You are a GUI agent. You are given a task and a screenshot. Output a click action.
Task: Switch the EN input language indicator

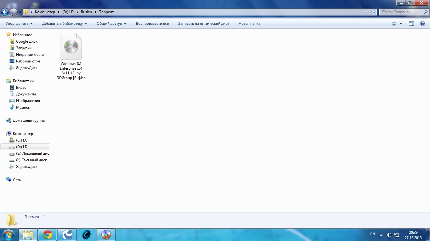[x=372, y=234]
